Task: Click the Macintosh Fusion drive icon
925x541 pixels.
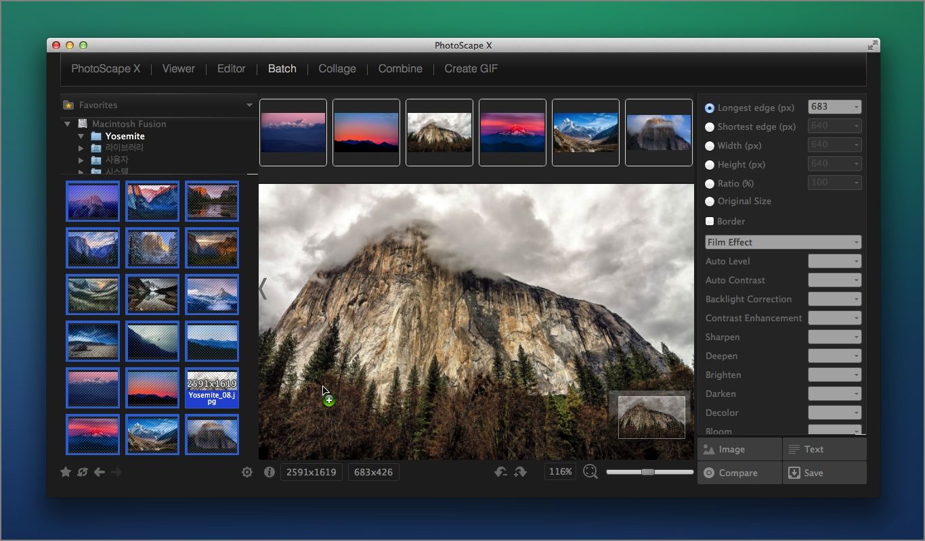Action: pos(83,124)
